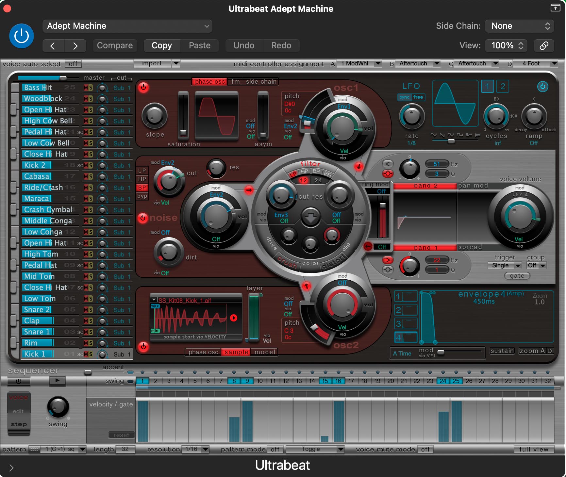The height and width of the screenshot is (477, 566).
Task: Solo the Woodblock voice
Action: (x=91, y=99)
